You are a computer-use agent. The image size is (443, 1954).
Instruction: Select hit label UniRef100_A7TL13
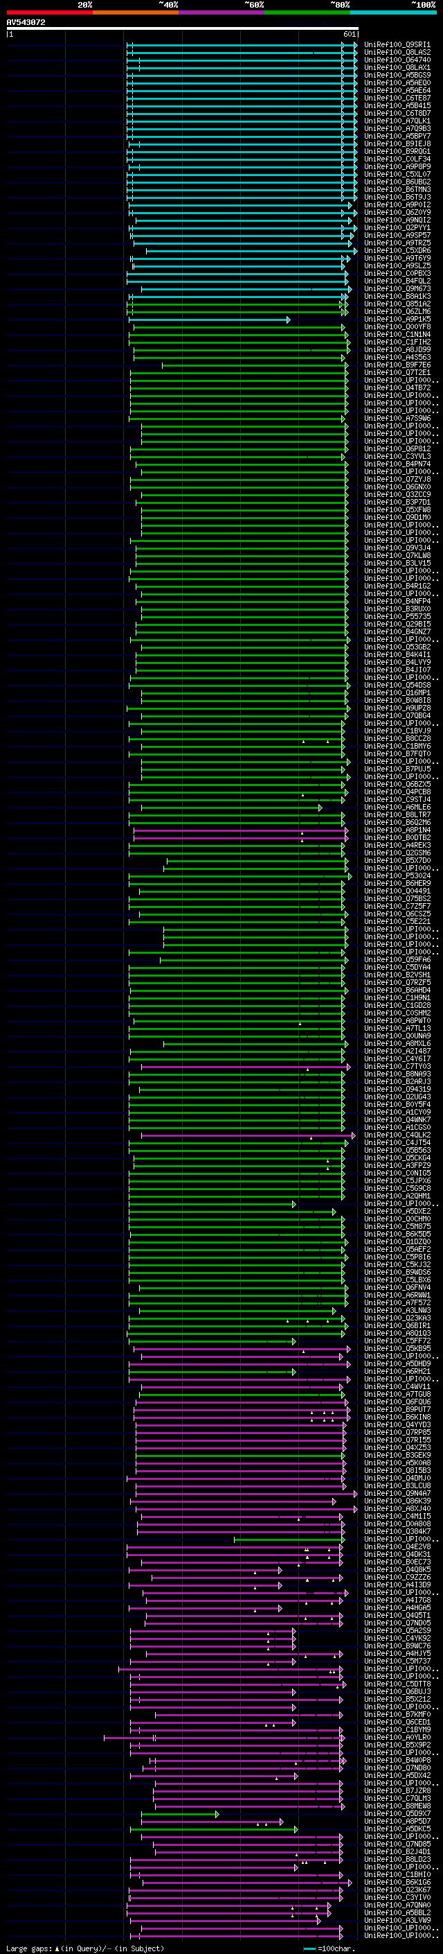[x=397, y=1028]
